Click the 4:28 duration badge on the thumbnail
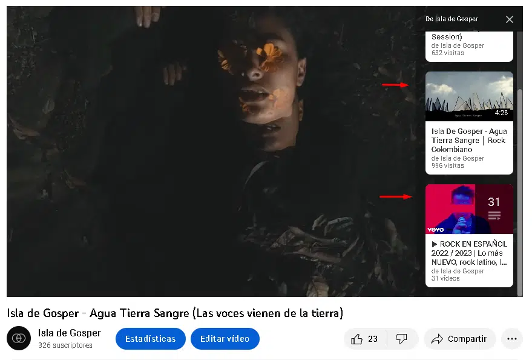 [x=501, y=112]
